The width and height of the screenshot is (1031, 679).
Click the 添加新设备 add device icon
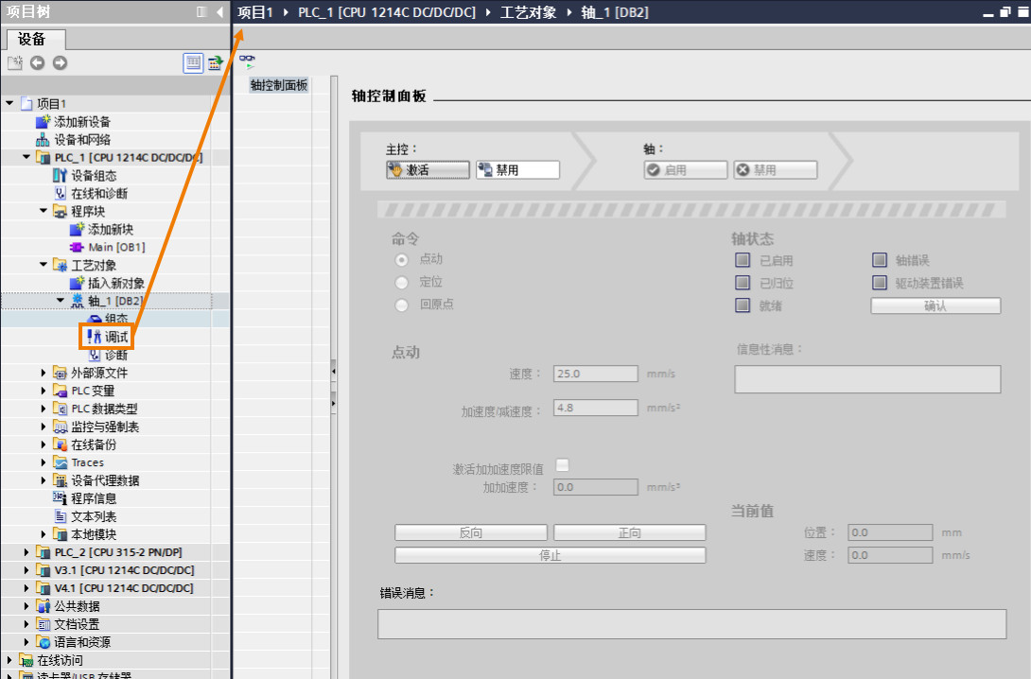tap(42, 122)
